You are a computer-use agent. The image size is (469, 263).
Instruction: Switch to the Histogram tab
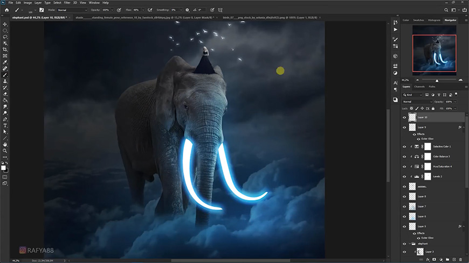[x=434, y=20]
